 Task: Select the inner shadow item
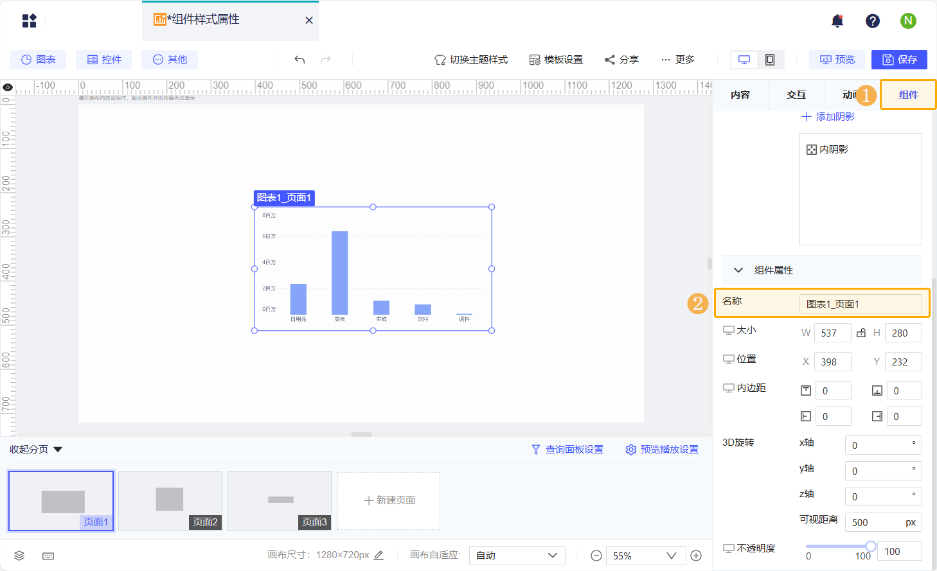point(827,150)
